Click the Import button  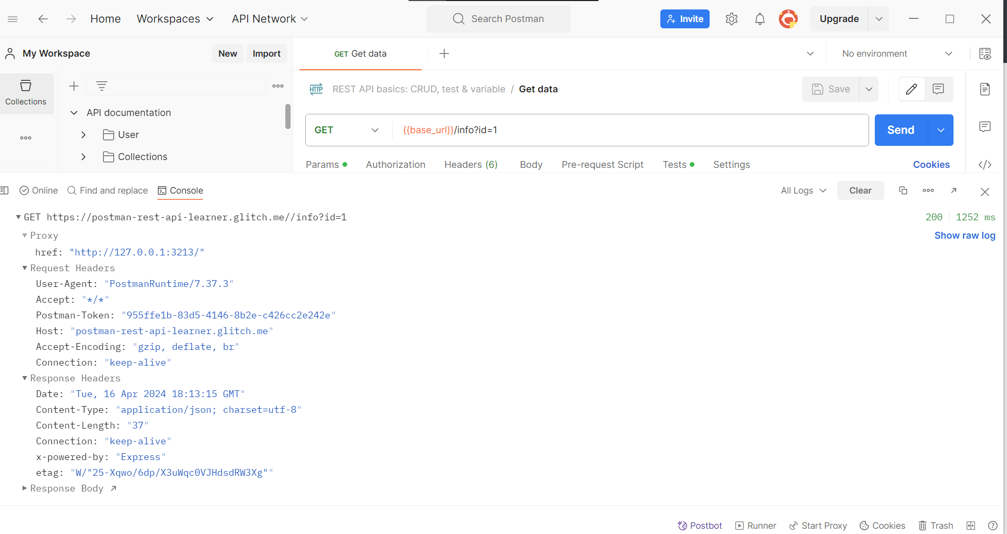266,54
